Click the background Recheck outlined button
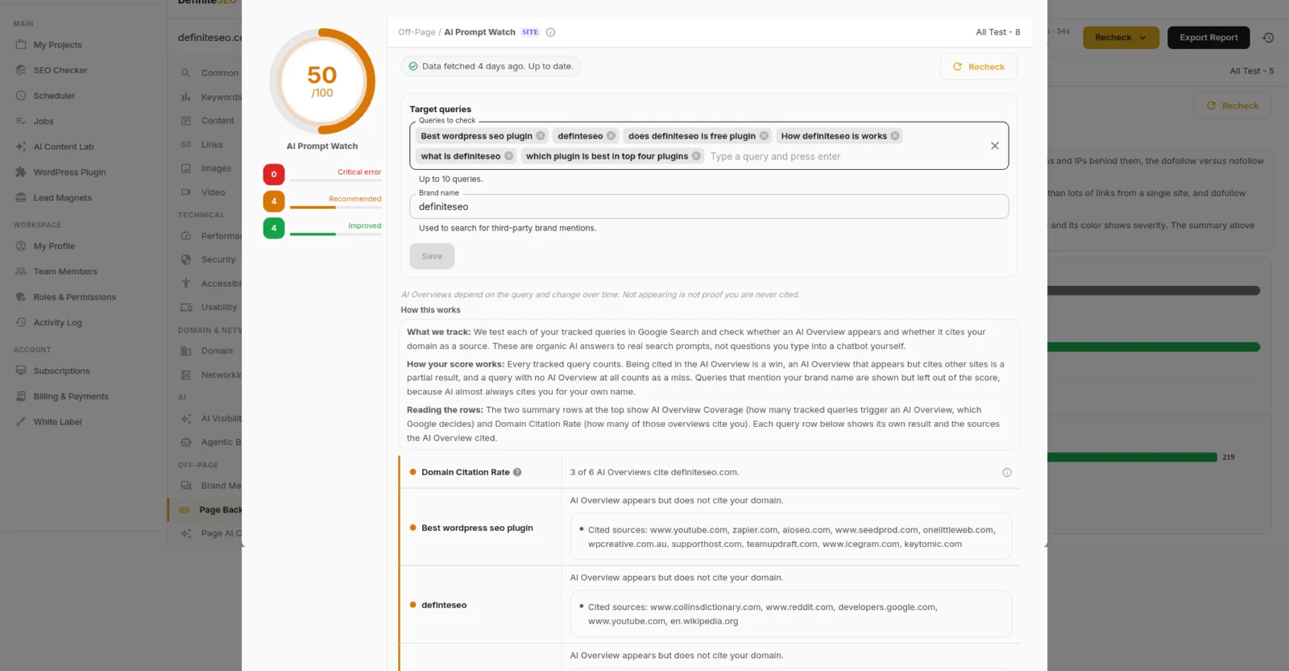The image size is (1289, 671). [1232, 106]
